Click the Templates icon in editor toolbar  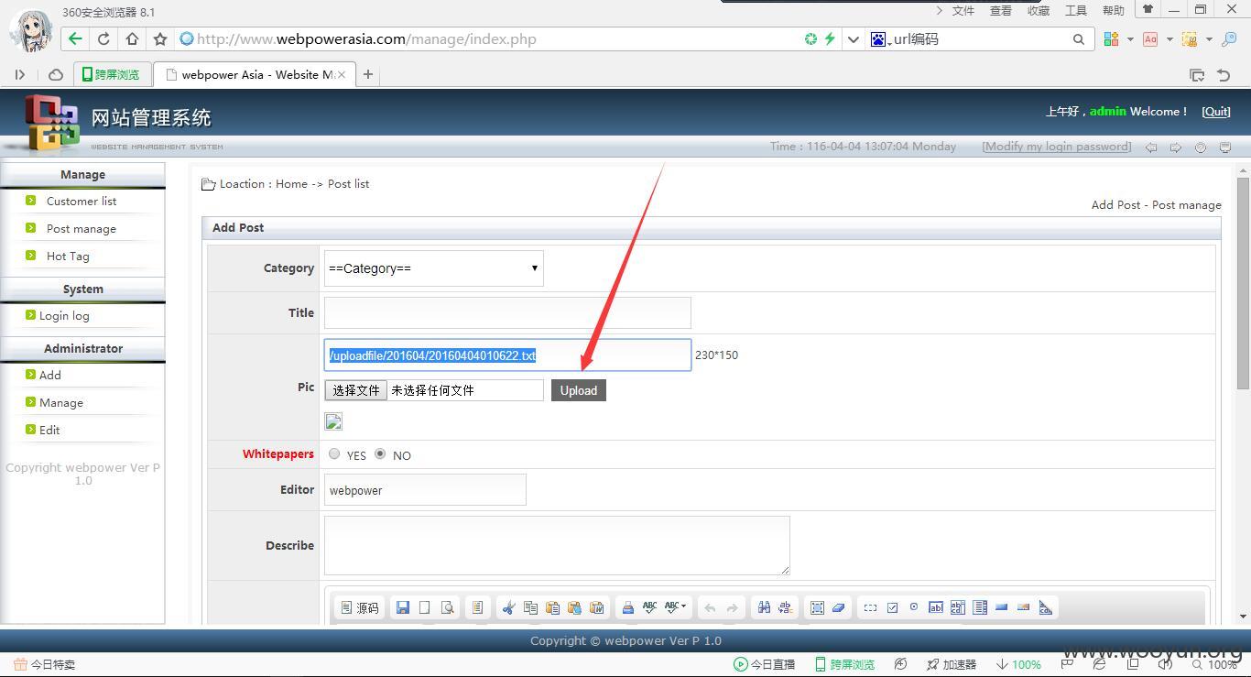477,607
